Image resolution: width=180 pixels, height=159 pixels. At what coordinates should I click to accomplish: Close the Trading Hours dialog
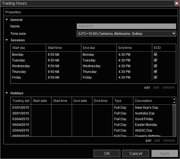point(176,3)
